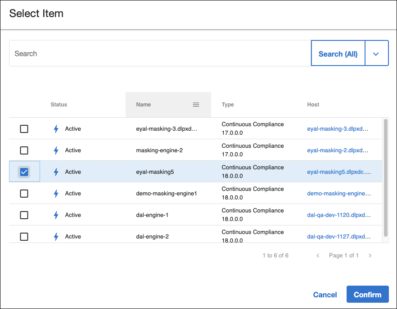Go to next page arrow in pagination
The height and width of the screenshot is (309, 397).
(x=370, y=256)
